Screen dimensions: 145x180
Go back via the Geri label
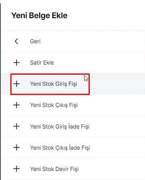click(35, 41)
